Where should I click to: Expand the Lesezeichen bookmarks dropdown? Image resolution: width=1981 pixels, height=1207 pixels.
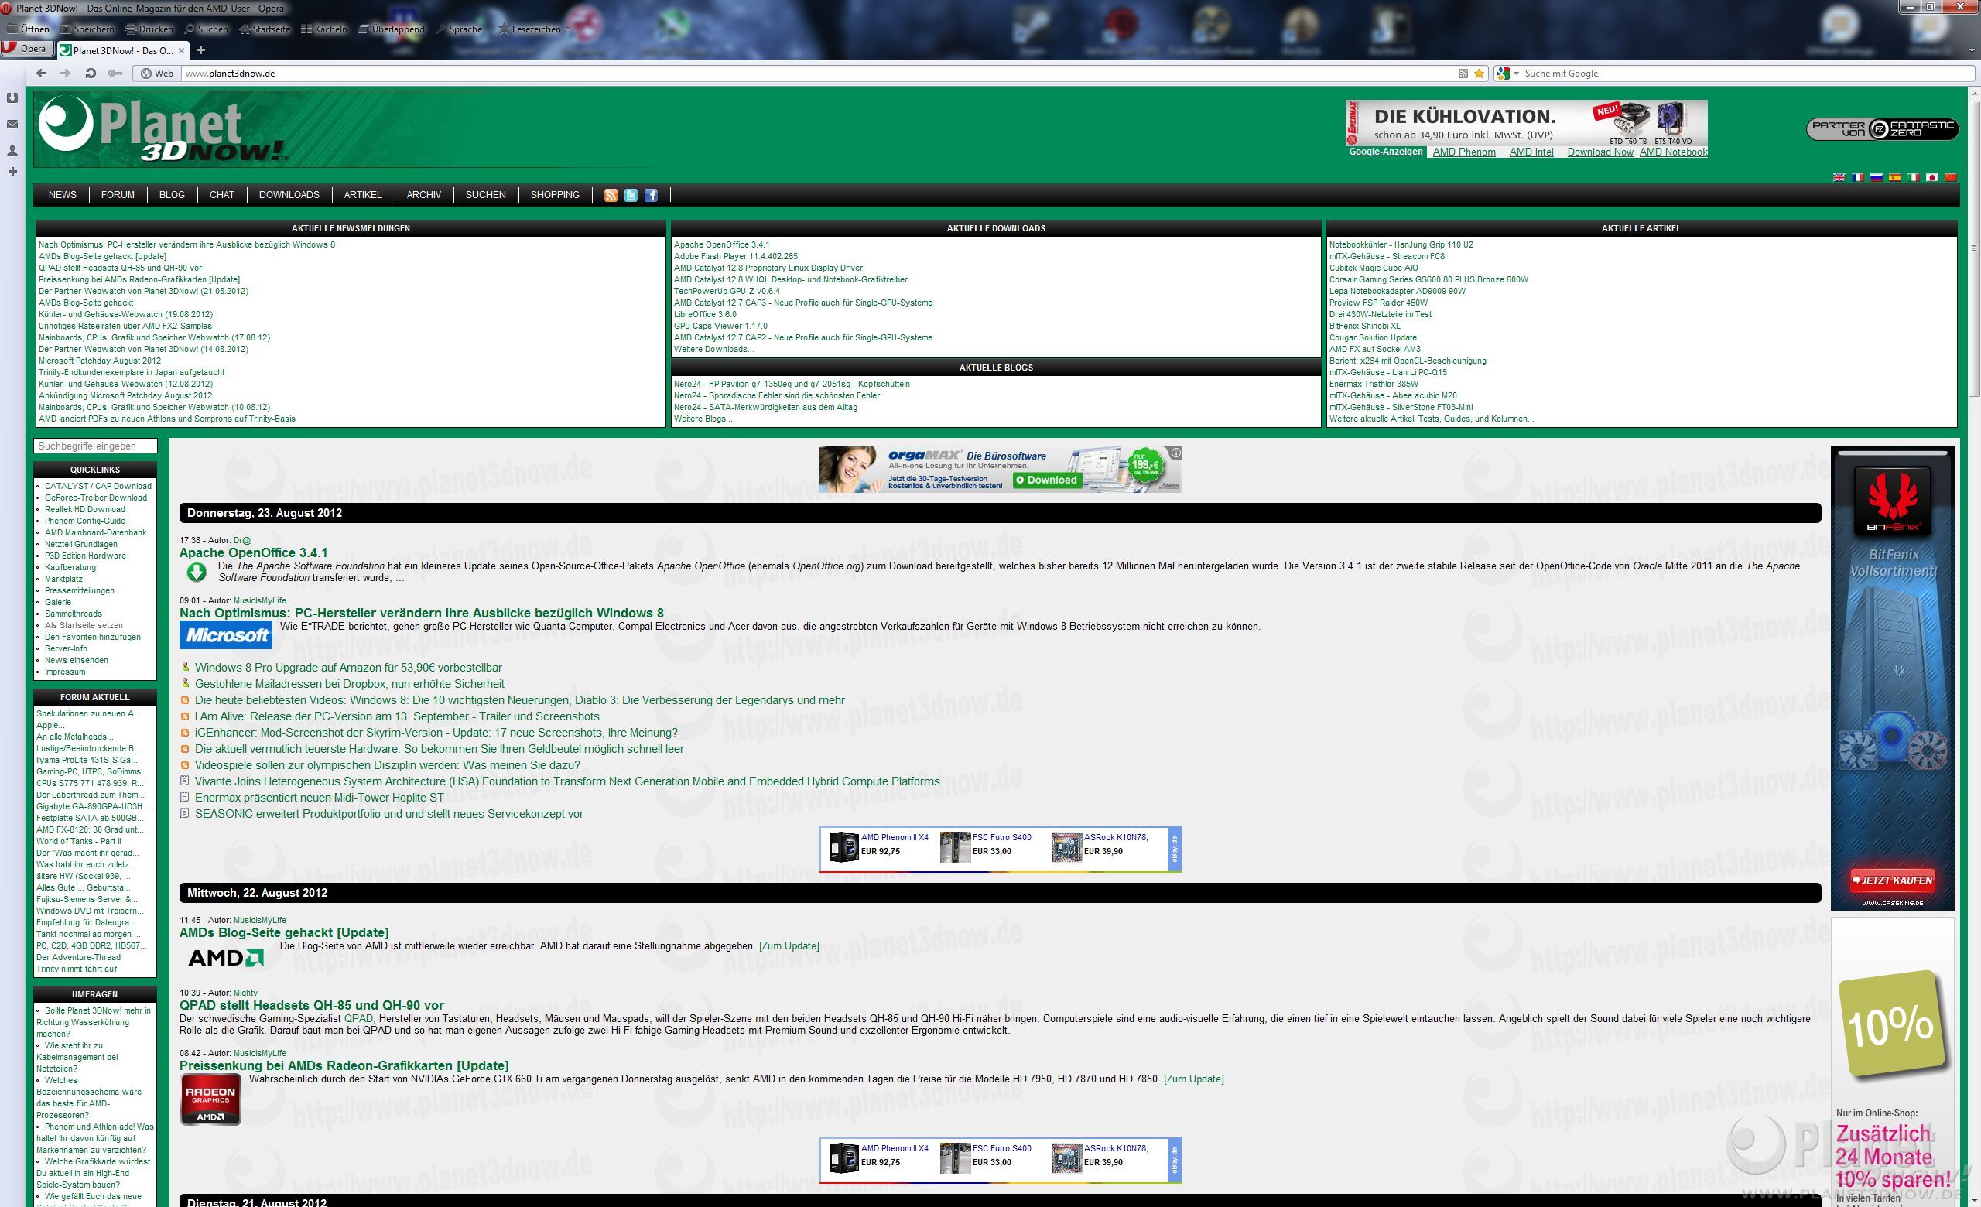pos(568,29)
